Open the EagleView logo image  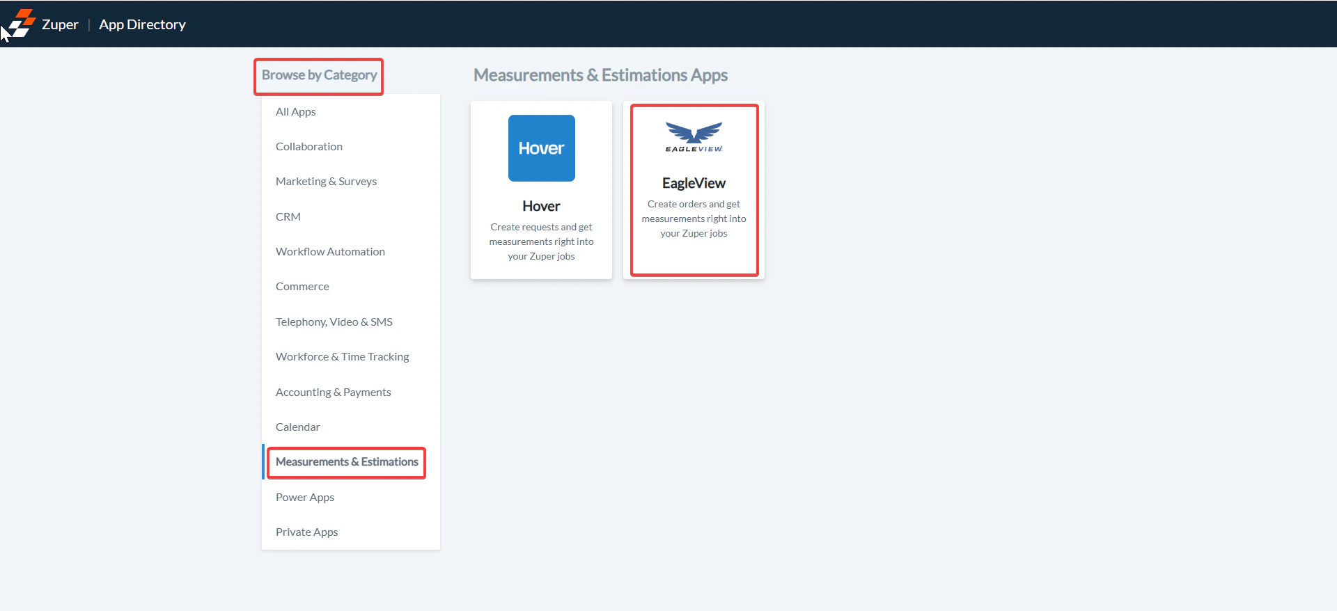pos(694,137)
